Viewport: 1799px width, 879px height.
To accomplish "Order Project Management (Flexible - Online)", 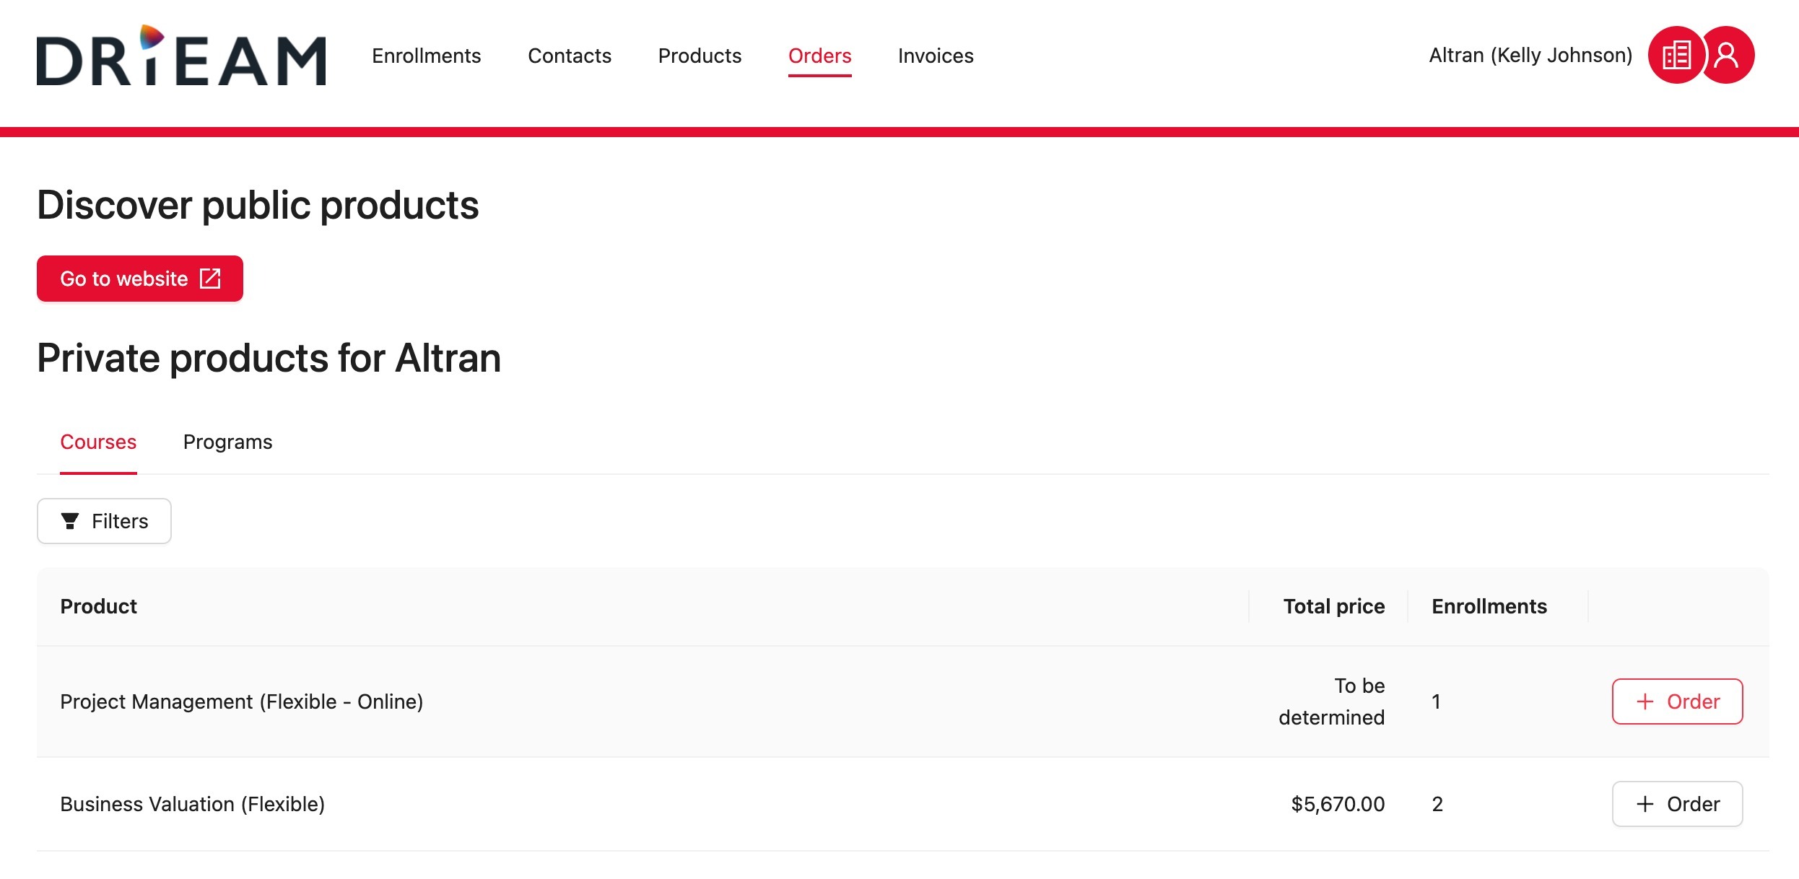I will point(1677,701).
